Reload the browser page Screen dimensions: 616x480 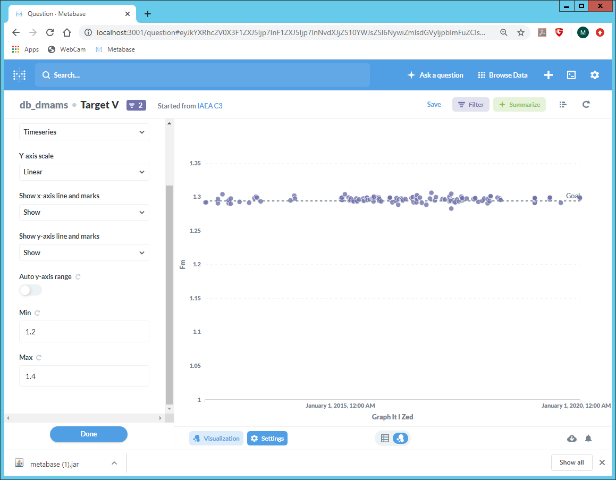pyautogui.click(x=50, y=32)
